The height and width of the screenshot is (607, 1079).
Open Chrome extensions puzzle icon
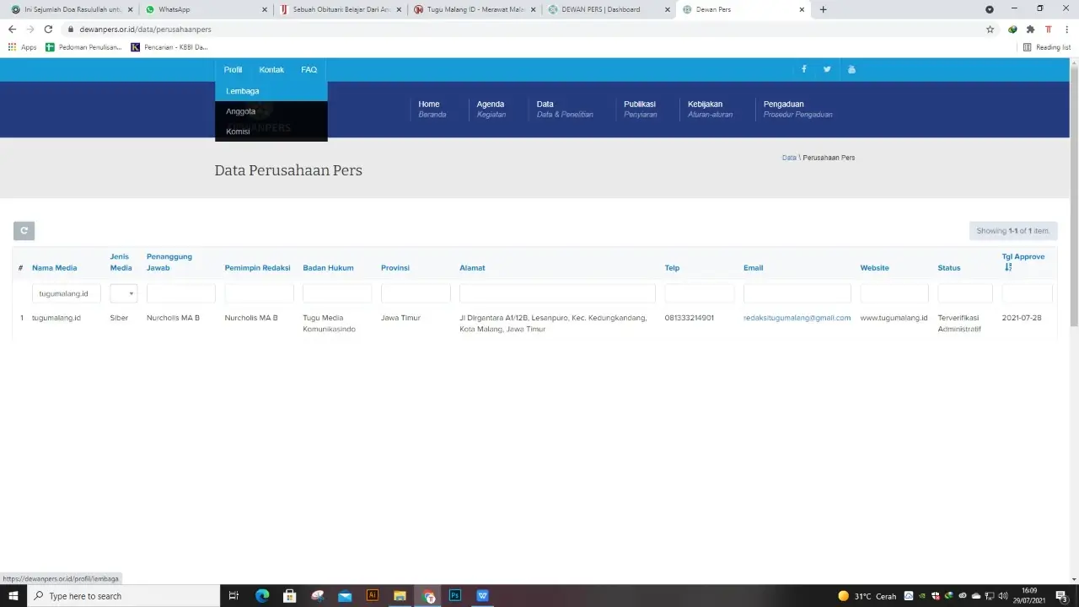[1030, 29]
